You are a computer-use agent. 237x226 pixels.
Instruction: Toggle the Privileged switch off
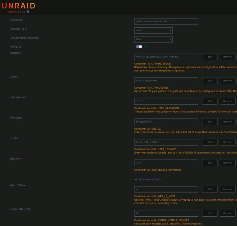pyautogui.click(x=139, y=47)
